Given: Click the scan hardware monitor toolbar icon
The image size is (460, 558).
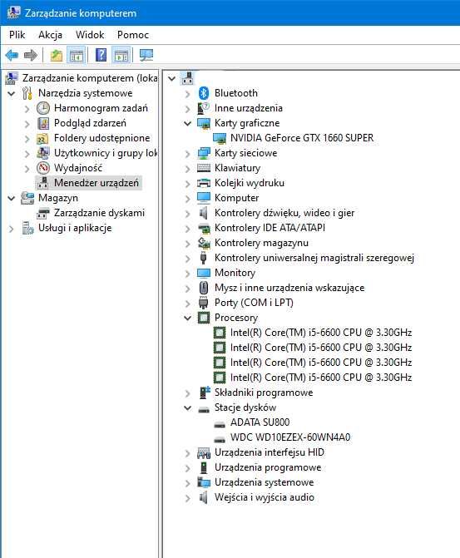Looking at the screenshot, I should point(146,55).
